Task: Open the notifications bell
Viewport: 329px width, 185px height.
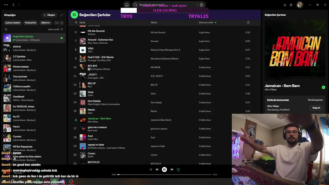Action: pos(285,5)
